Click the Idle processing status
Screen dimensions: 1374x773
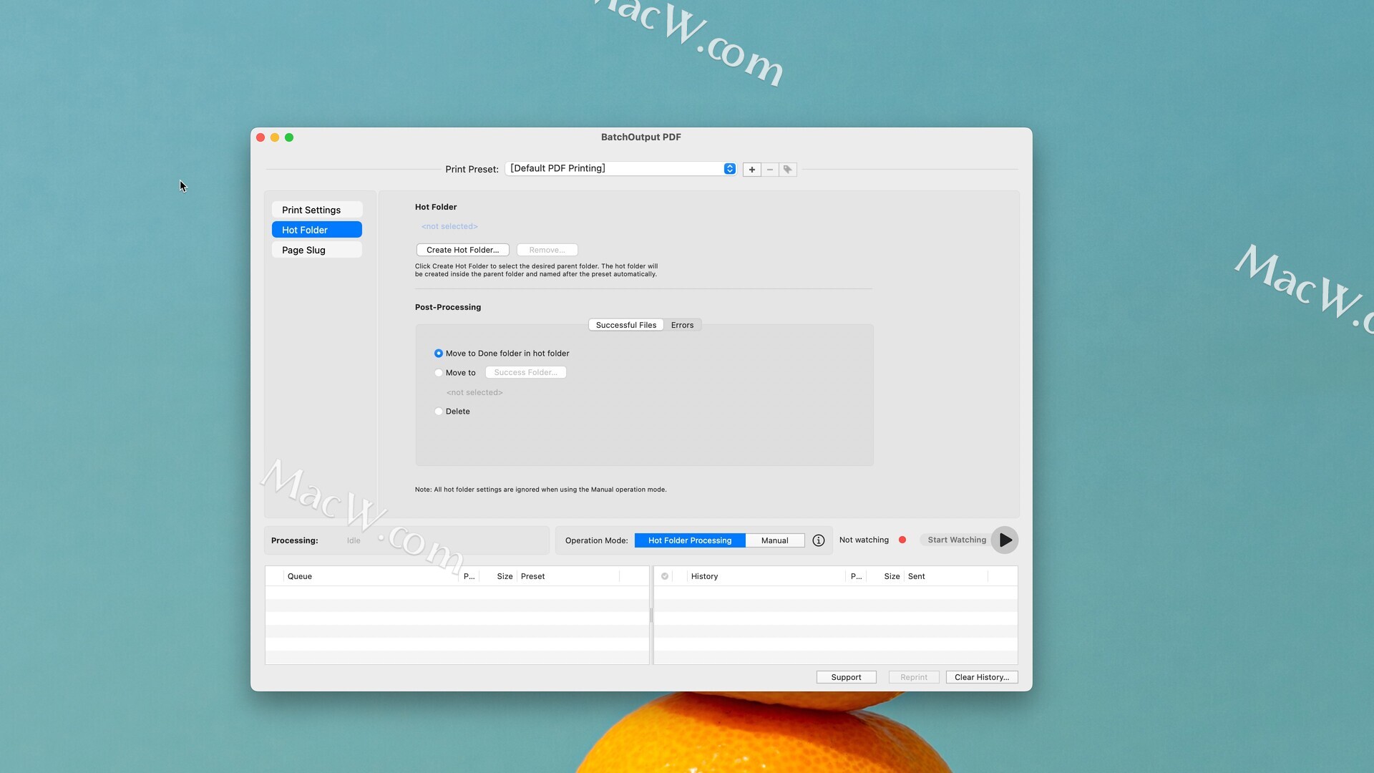coord(354,541)
